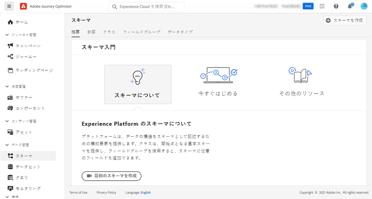The height and width of the screenshot is (199, 372).
Task: Click the search magnifier icon
Action: click(x=115, y=7)
